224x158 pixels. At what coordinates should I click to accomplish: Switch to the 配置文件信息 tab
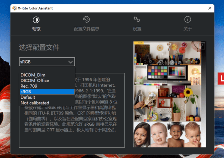tap(86, 29)
